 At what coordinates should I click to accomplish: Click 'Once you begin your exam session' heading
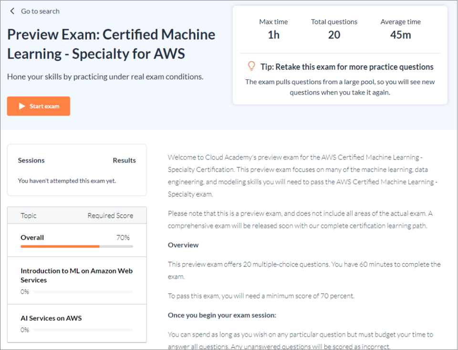pyautogui.click(x=222, y=315)
